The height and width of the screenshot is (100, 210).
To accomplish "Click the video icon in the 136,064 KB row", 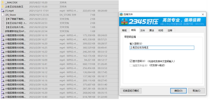I will 3,72.
